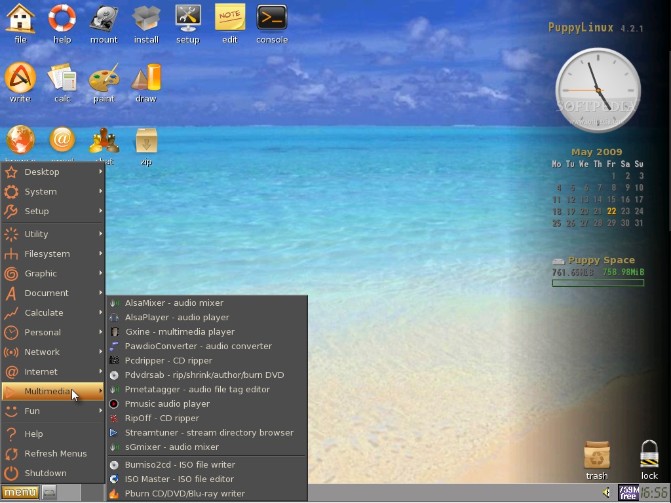The width and height of the screenshot is (671, 503).
Task: Expand the Network submenu
Action: [42, 352]
